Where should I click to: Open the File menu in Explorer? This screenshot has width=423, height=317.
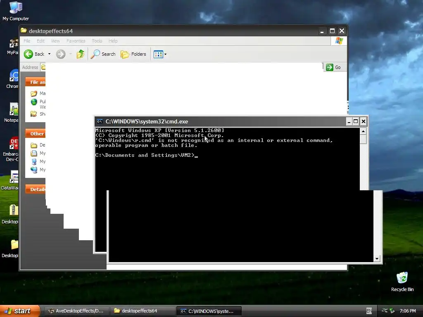click(x=27, y=41)
